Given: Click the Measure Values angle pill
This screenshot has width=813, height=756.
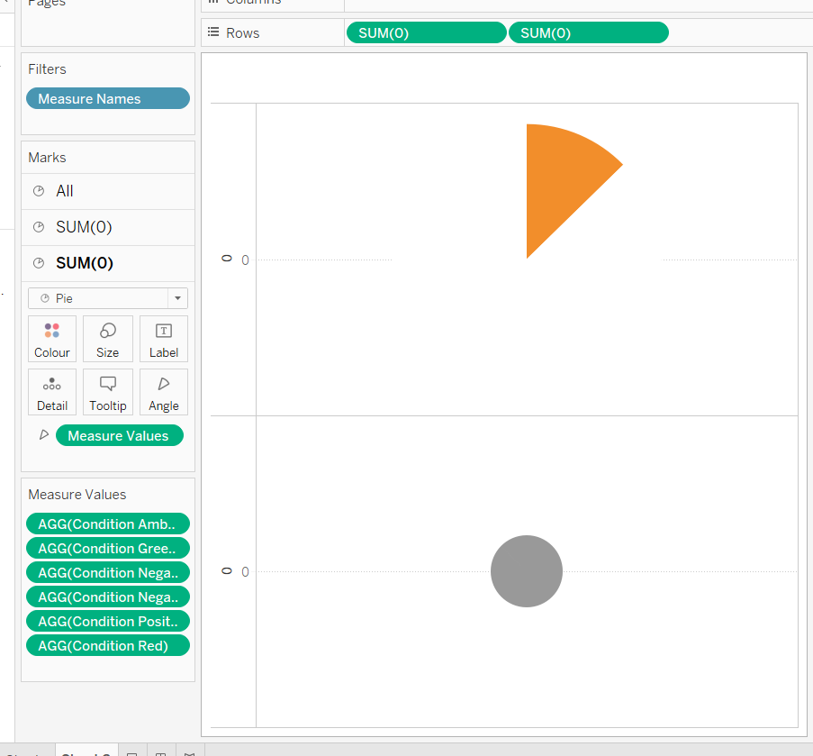Looking at the screenshot, I should [119, 436].
